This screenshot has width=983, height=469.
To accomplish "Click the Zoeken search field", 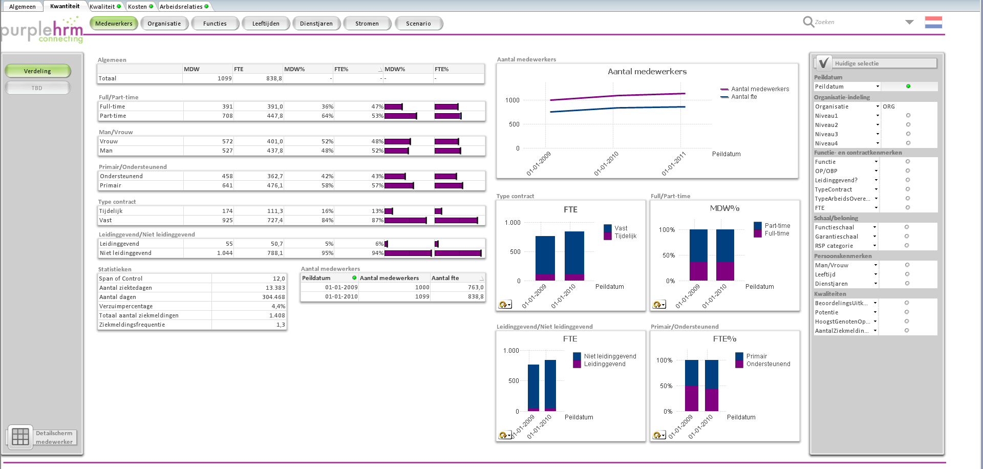I will pos(855,22).
